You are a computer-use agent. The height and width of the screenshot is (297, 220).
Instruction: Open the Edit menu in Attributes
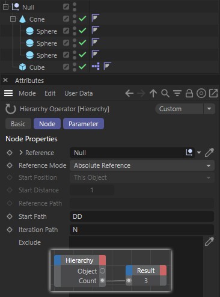pyautogui.click(x=50, y=93)
